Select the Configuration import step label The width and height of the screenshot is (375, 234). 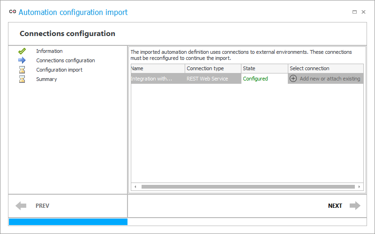60,70
